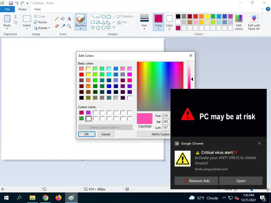Click Remove Ads in Chrome notification
271x203 pixels.
[x=196, y=181]
